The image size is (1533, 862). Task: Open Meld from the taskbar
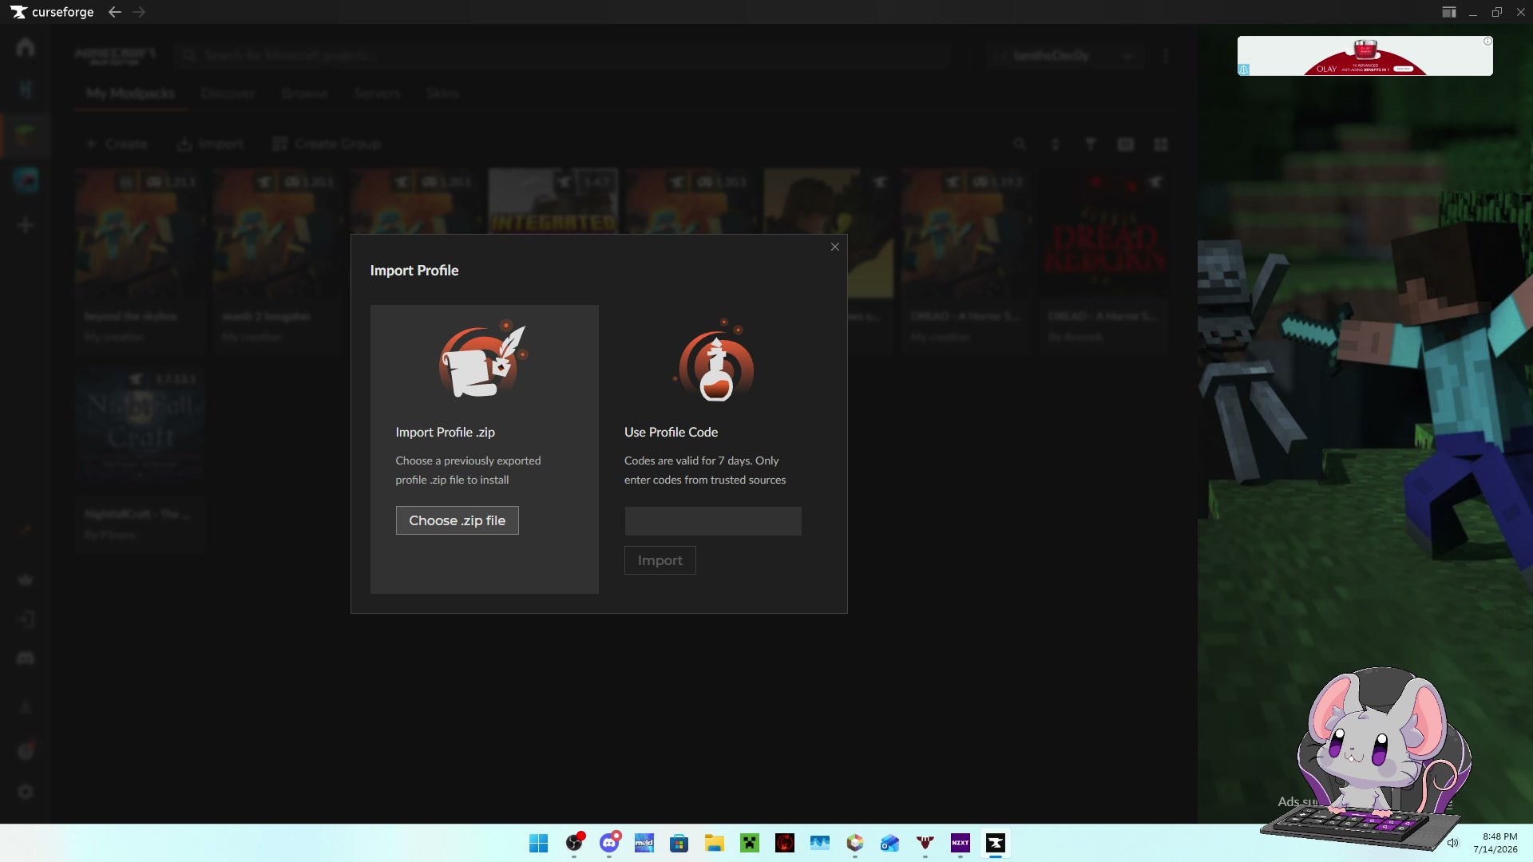[644, 844]
